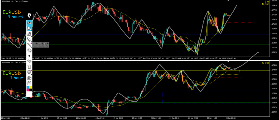The width and height of the screenshot is (279, 120).
Task: Take a screenshot with the camera icon
Action: (x=29, y=78)
